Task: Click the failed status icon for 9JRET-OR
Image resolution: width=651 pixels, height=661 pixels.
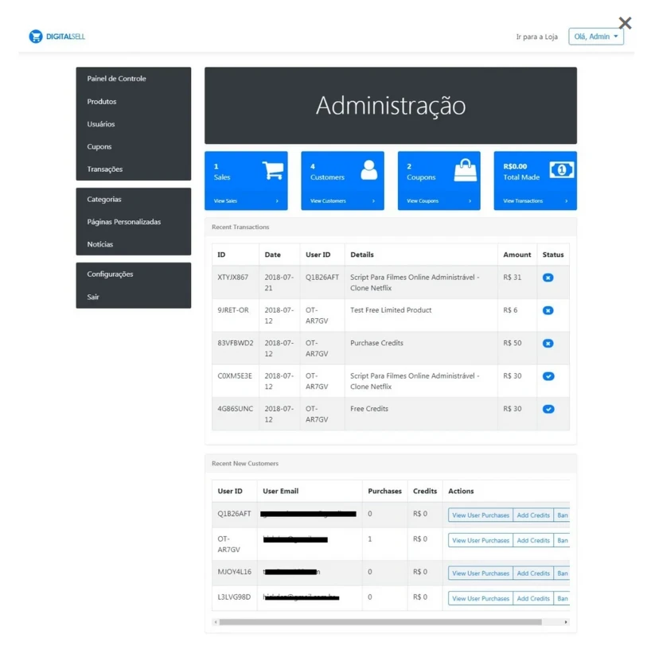Action: 548,311
